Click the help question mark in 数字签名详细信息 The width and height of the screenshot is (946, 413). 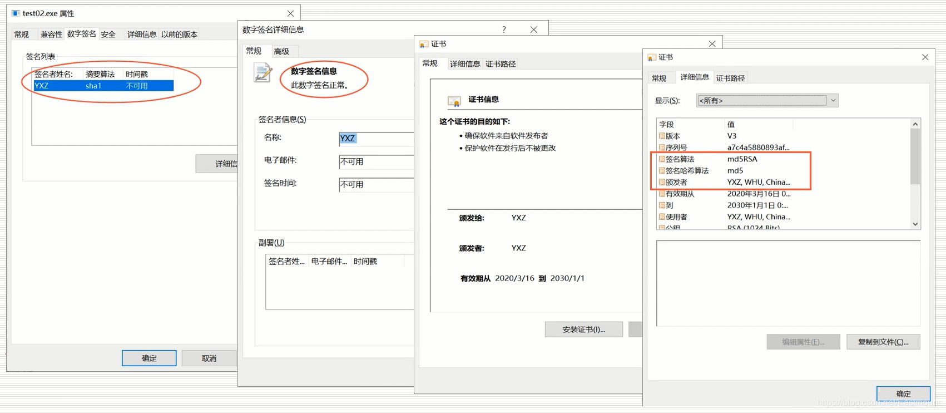(x=504, y=29)
